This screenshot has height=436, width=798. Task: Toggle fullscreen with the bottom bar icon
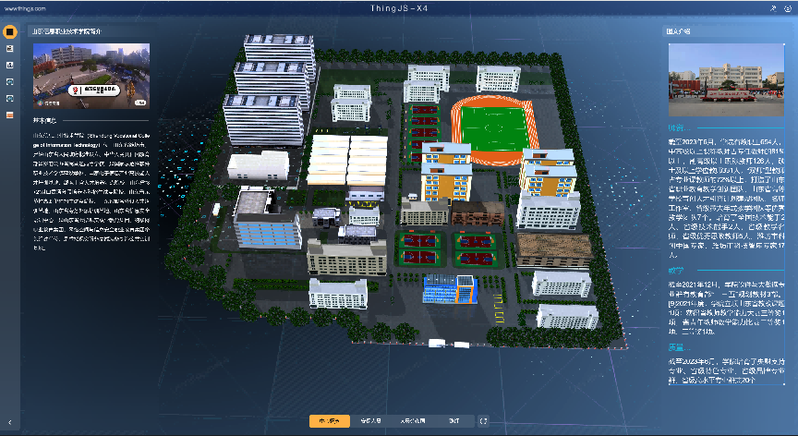483,421
